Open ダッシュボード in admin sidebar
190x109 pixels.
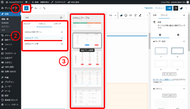(x=11, y=8)
